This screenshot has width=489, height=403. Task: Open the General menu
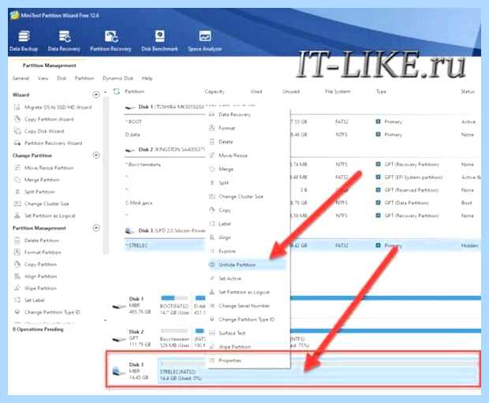[x=21, y=78]
